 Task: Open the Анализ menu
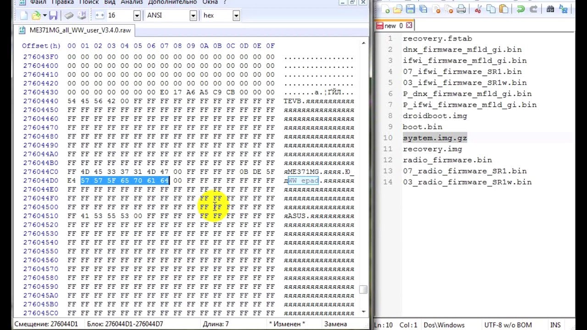pyautogui.click(x=132, y=2)
